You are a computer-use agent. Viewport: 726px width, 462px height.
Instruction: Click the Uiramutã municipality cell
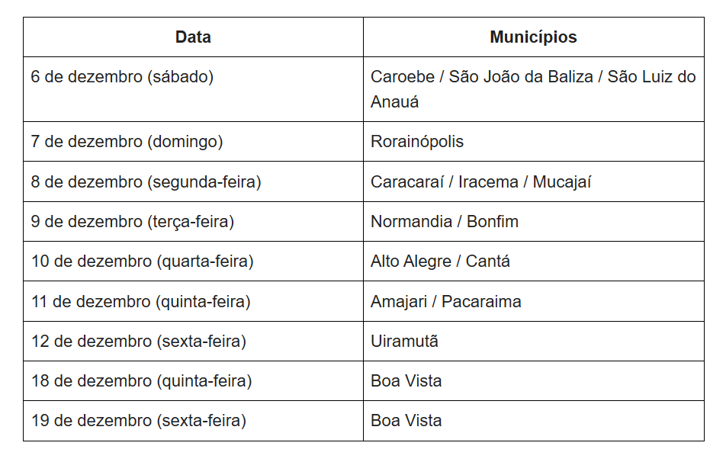click(x=404, y=342)
